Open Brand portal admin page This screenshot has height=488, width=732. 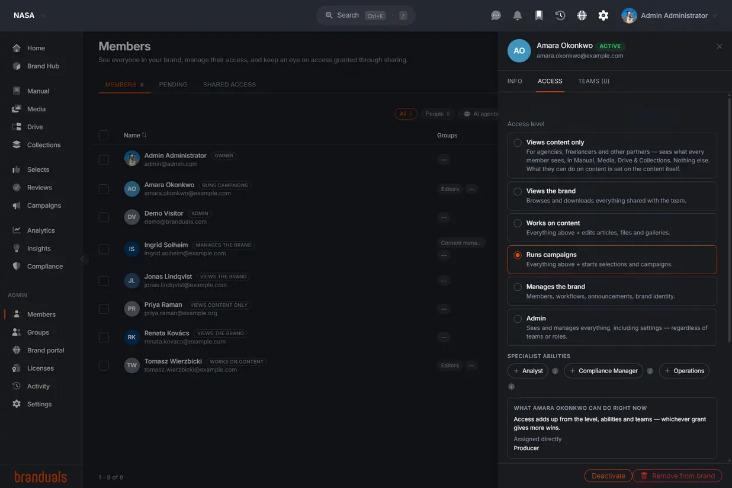click(x=45, y=350)
